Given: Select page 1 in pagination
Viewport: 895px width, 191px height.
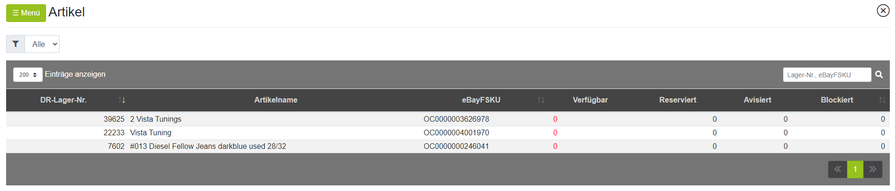Looking at the screenshot, I should (855, 169).
